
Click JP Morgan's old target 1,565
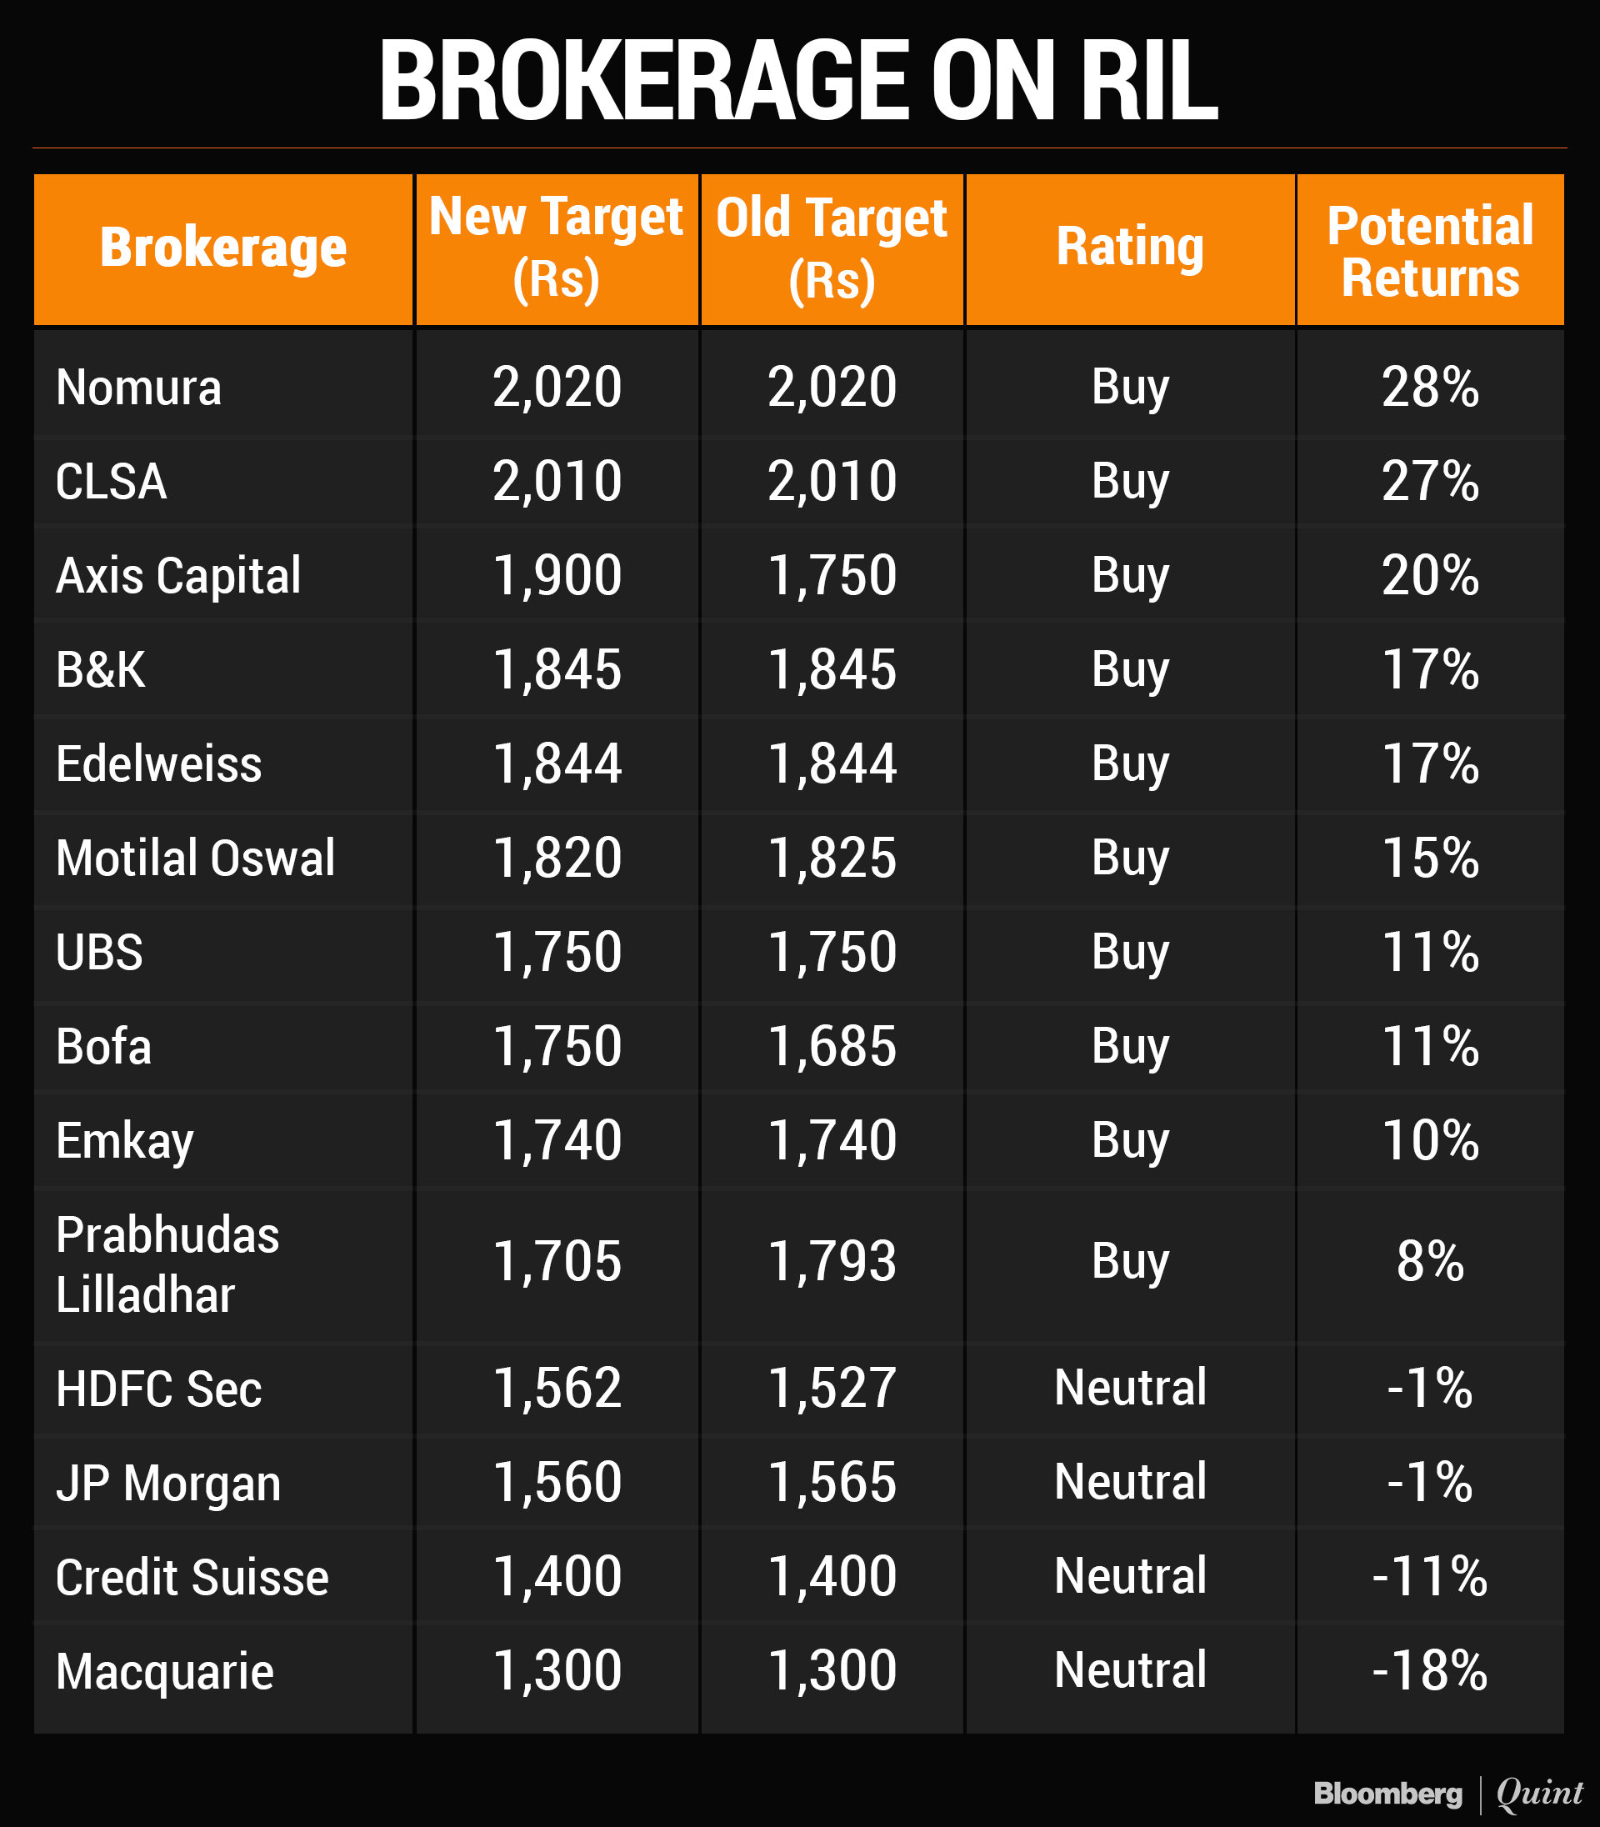(x=832, y=1482)
